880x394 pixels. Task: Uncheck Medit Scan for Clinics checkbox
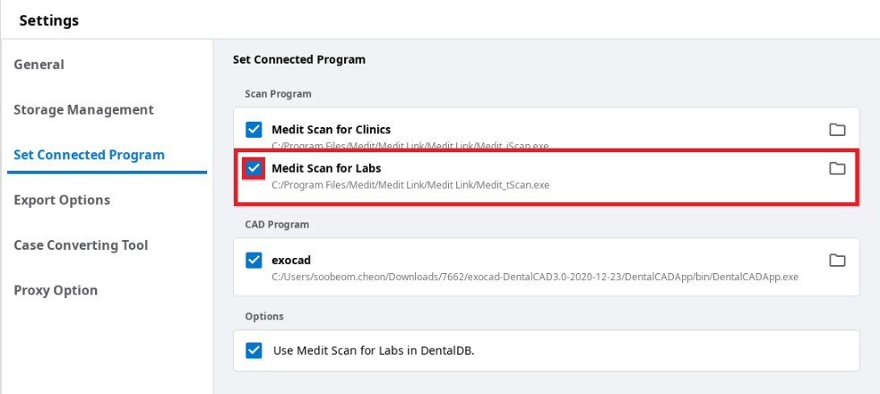click(x=254, y=130)
